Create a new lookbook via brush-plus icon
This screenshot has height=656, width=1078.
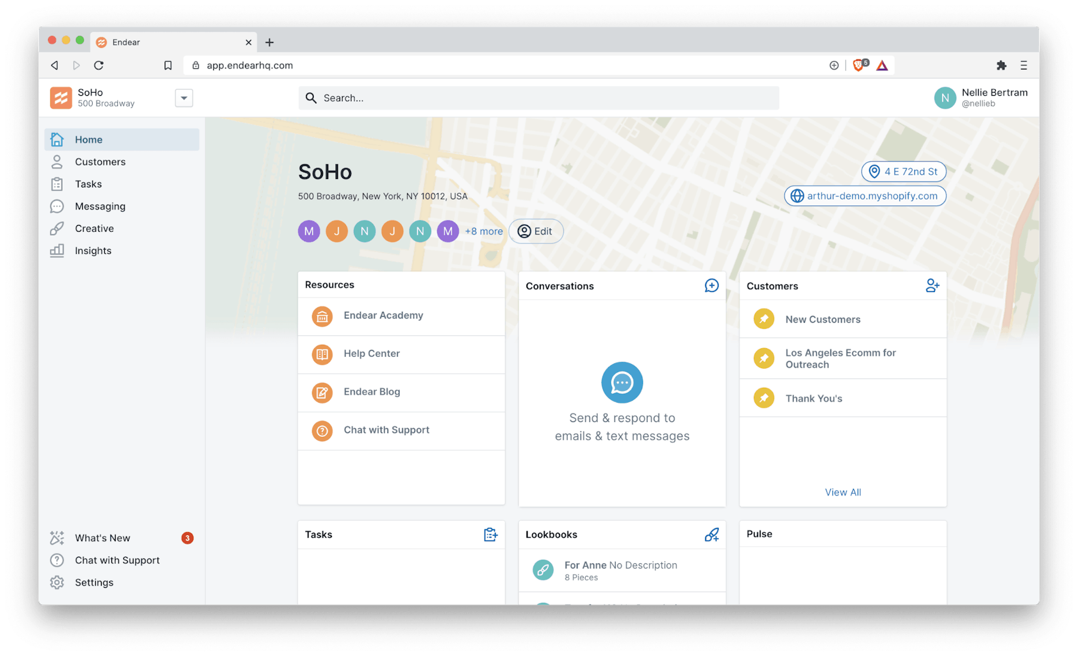coord(711,534)
